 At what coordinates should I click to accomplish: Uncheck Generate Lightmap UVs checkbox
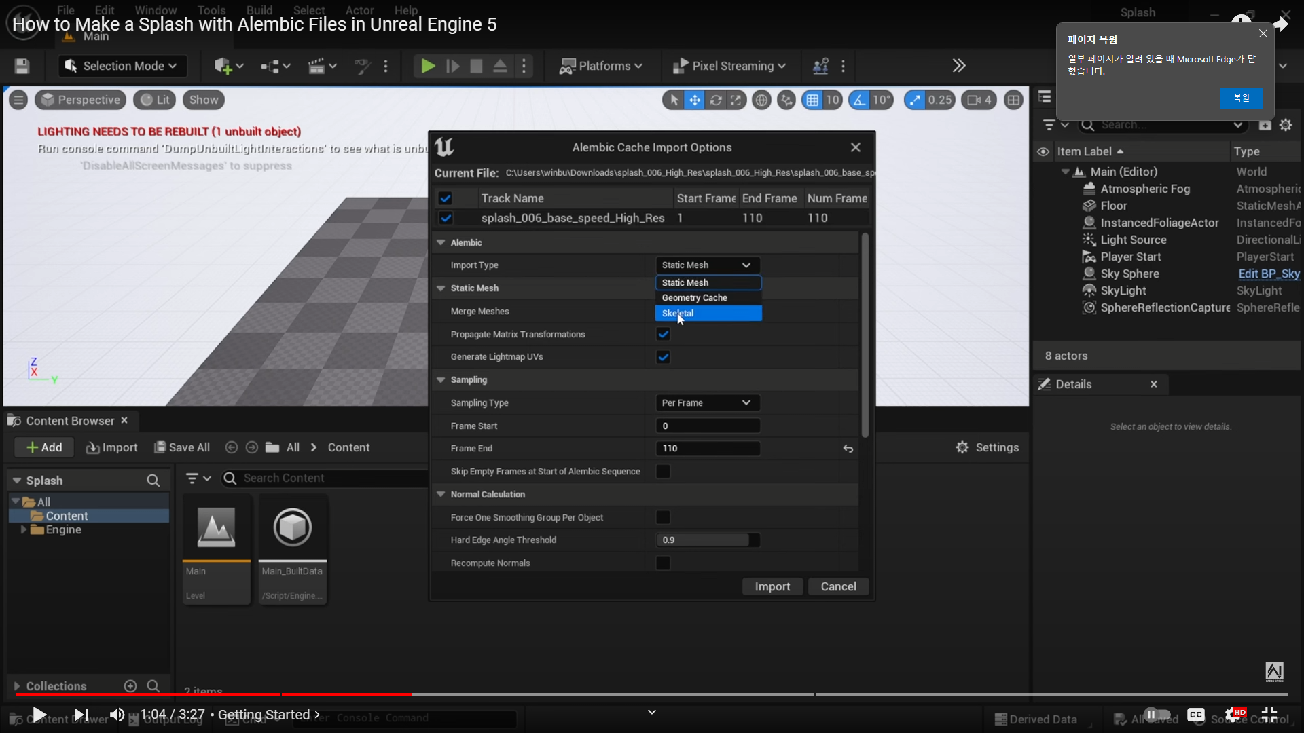tap(663, 357)
